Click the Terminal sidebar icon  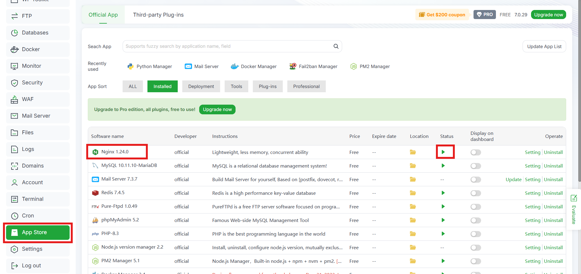click(14, 199)
